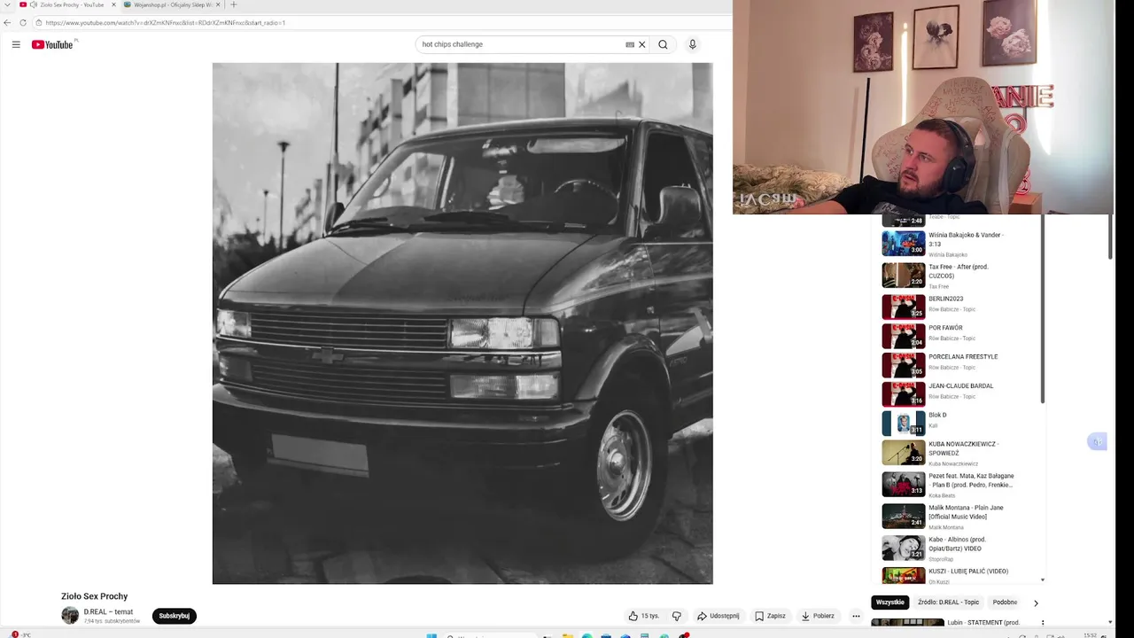1134x638 pixels.
Task: Go back with the browser back arrow
Action: [8, 22]
